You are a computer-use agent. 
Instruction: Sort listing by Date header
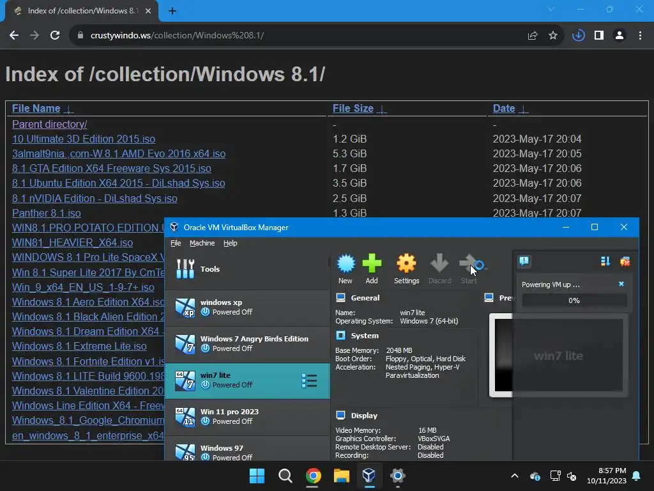coord(510,109)
